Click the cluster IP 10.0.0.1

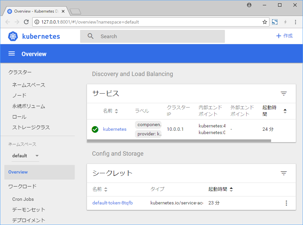(x=175, y=129)
